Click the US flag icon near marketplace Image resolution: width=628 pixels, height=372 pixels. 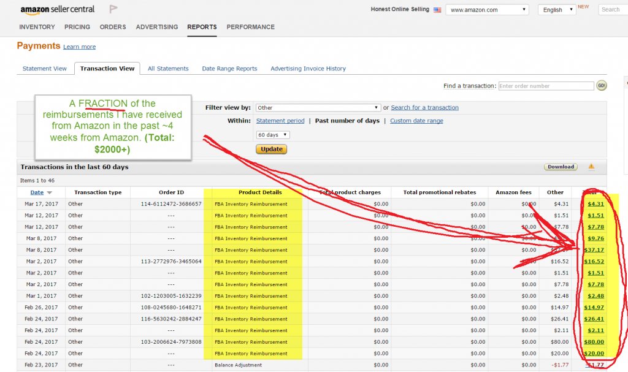pos(437,10)
